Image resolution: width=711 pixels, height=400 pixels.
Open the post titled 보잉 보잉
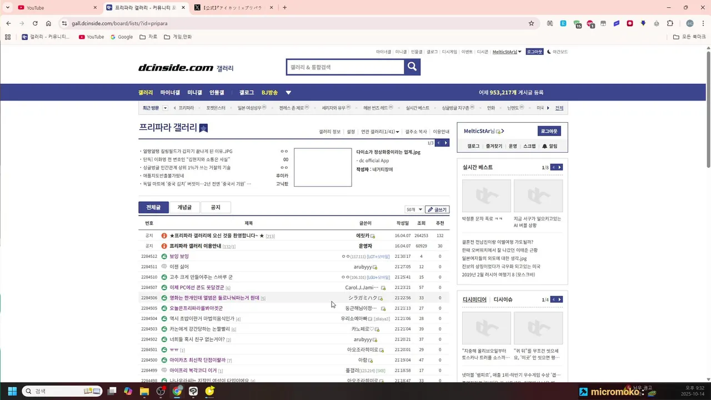click(179, 256)
